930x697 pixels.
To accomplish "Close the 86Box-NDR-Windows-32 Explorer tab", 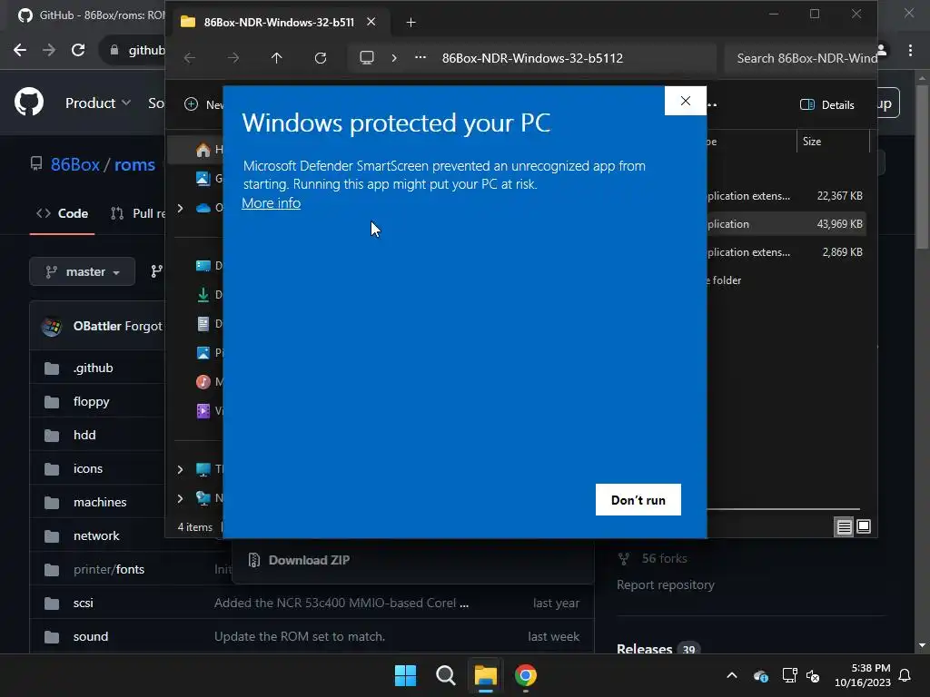I will pyautogui.click(x=371, y=22).
